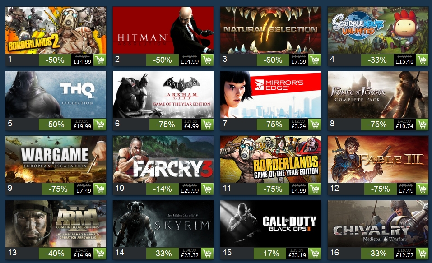Click Natural Selection II cart icon

[x=315, y=60]
